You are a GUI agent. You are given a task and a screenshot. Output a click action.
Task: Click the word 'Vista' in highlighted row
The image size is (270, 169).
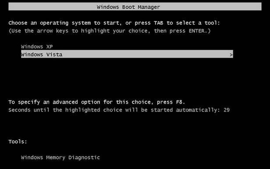point(54,54)
